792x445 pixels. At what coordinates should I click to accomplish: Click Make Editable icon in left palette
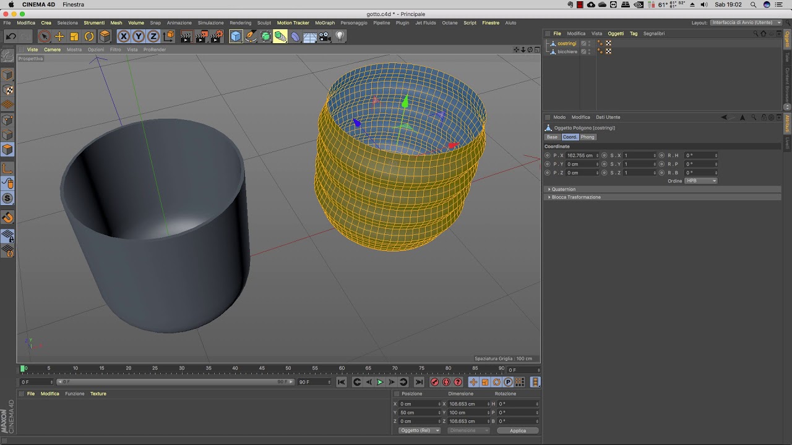click(7, 56)
